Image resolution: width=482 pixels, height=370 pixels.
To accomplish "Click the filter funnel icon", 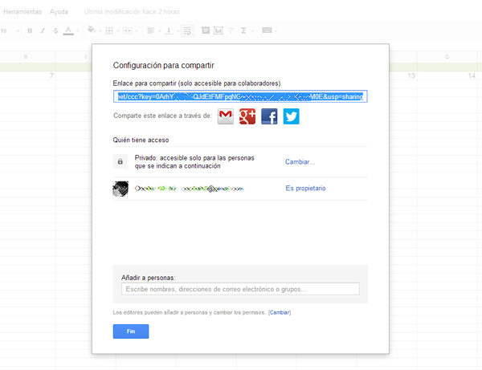I will pos(231,30).
